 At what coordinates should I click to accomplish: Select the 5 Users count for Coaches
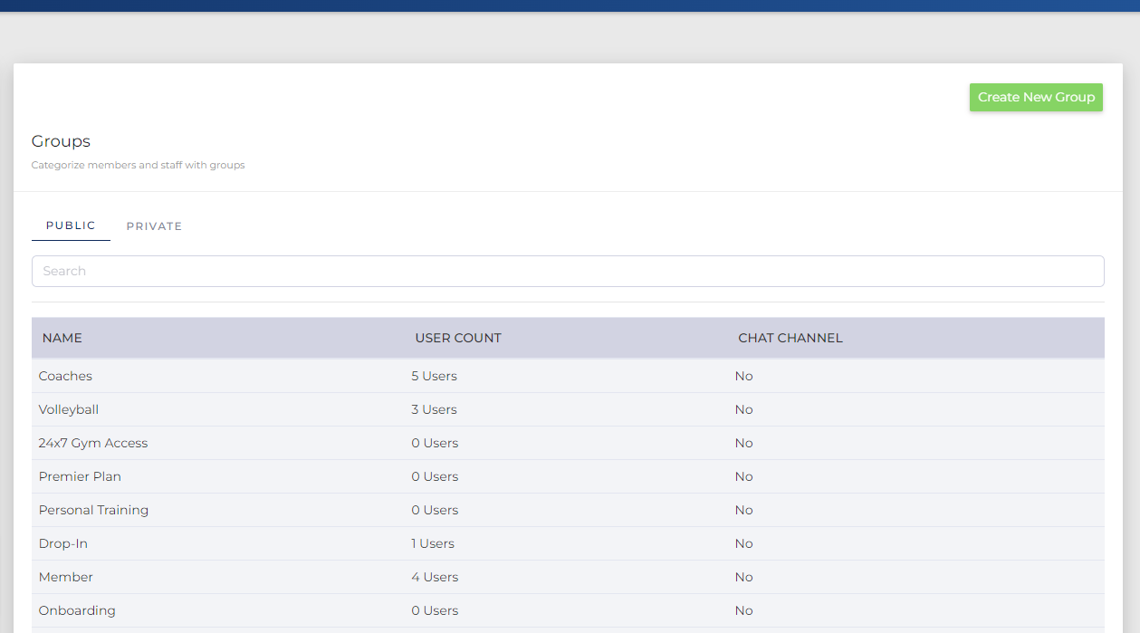[x=435, y=376]
